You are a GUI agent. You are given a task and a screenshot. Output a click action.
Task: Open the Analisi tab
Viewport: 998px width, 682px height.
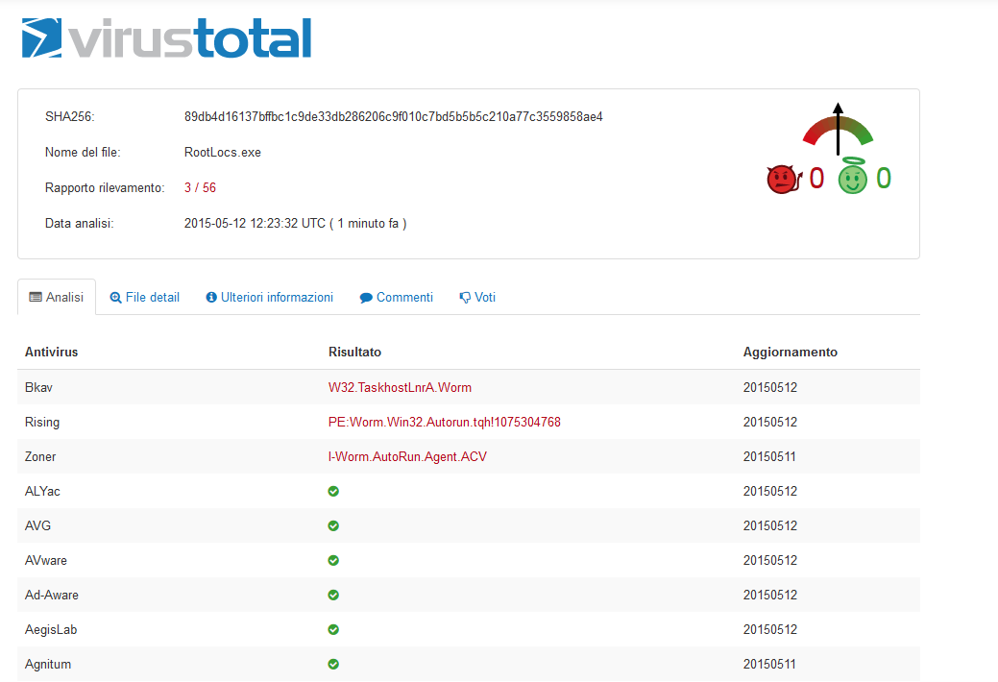57,298
